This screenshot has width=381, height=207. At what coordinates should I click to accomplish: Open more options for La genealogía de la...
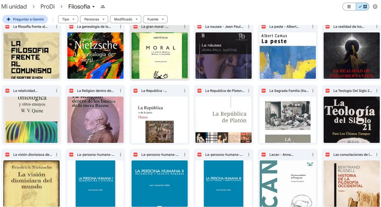pyautogui.click(x=121, y=27)
